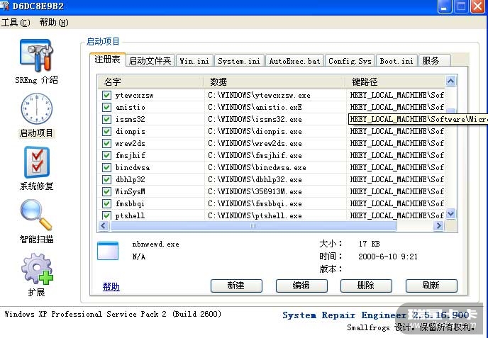Click the 2000-6-10 9:21 time value
The height and width of the screenshot is (338, 488).
[388, 257]
